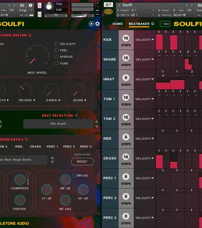This screenshot has height=228, width=202.
Task: Click the plus button on volume meter
Action: click(92, 16)
